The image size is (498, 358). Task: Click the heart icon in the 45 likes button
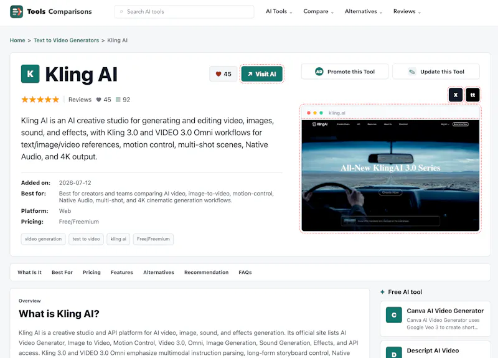(218, 74)
